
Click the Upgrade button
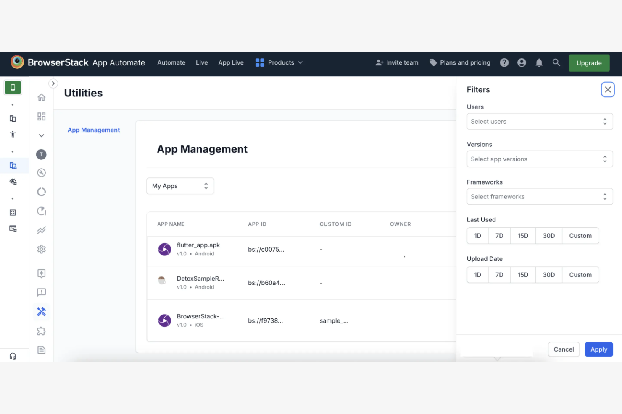(589, 63)
